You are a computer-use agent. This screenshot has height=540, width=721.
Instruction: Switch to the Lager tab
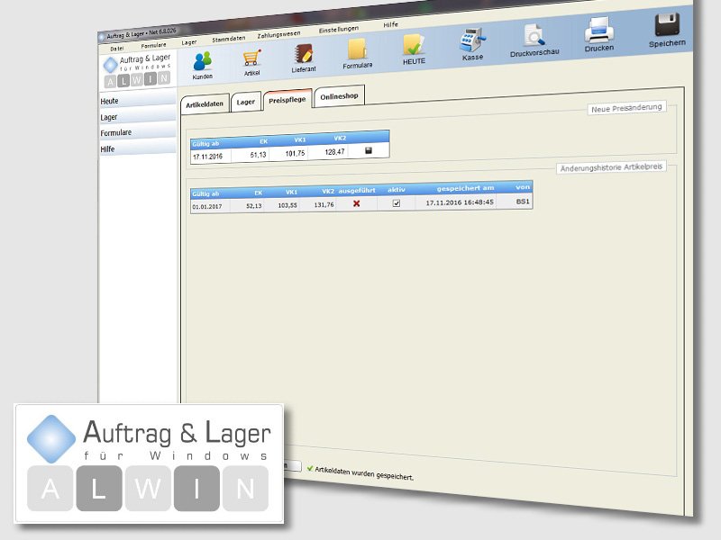tap(245, 102)
